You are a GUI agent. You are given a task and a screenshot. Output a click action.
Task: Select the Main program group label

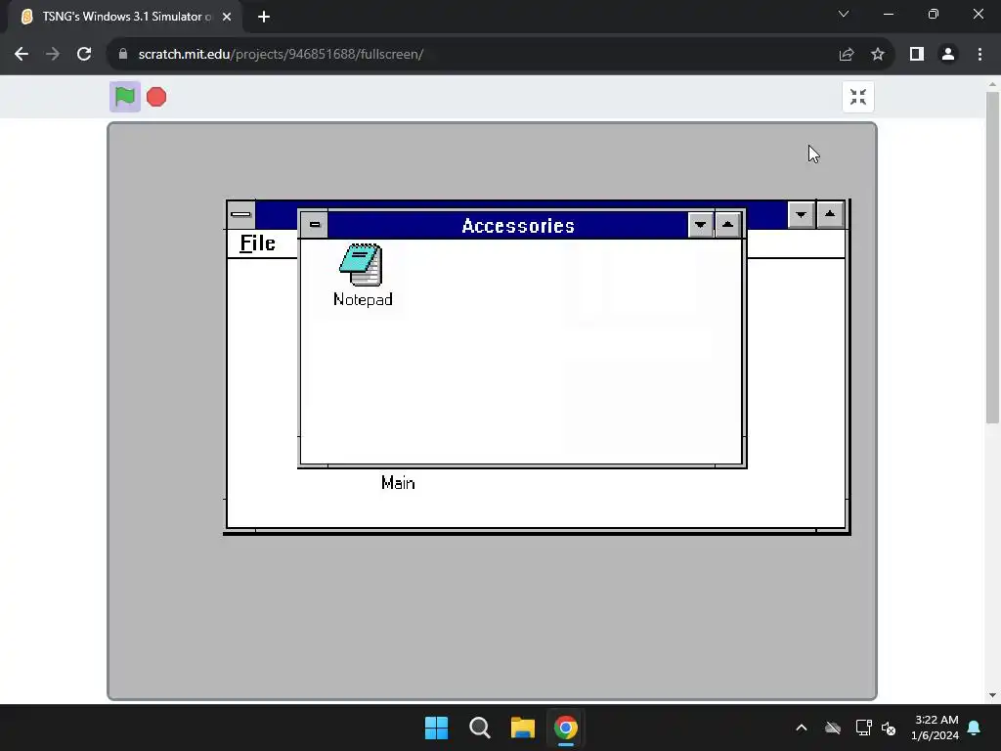(x=398, y=483)
